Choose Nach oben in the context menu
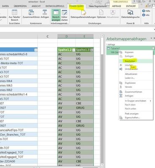This screenshot has height=168, width=155. coord(136,105)
